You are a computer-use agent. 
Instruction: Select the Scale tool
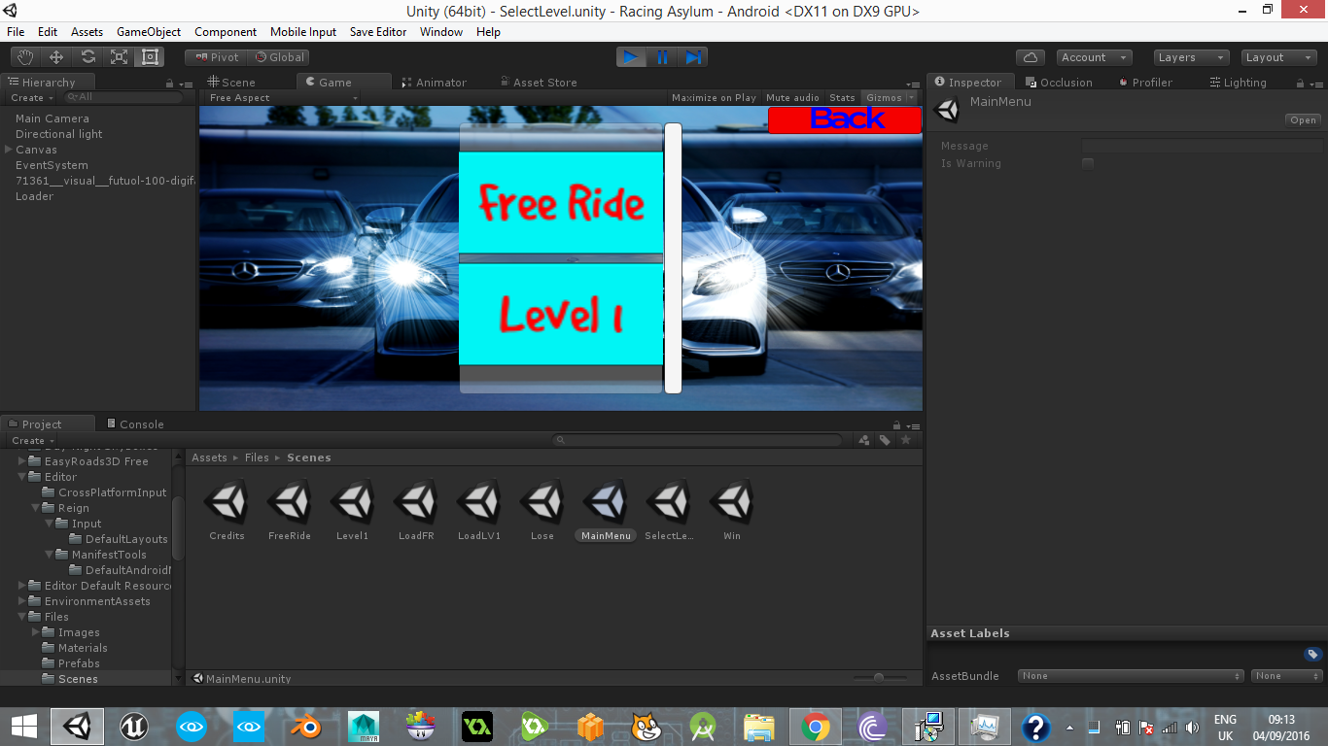[x=119, y=57]
